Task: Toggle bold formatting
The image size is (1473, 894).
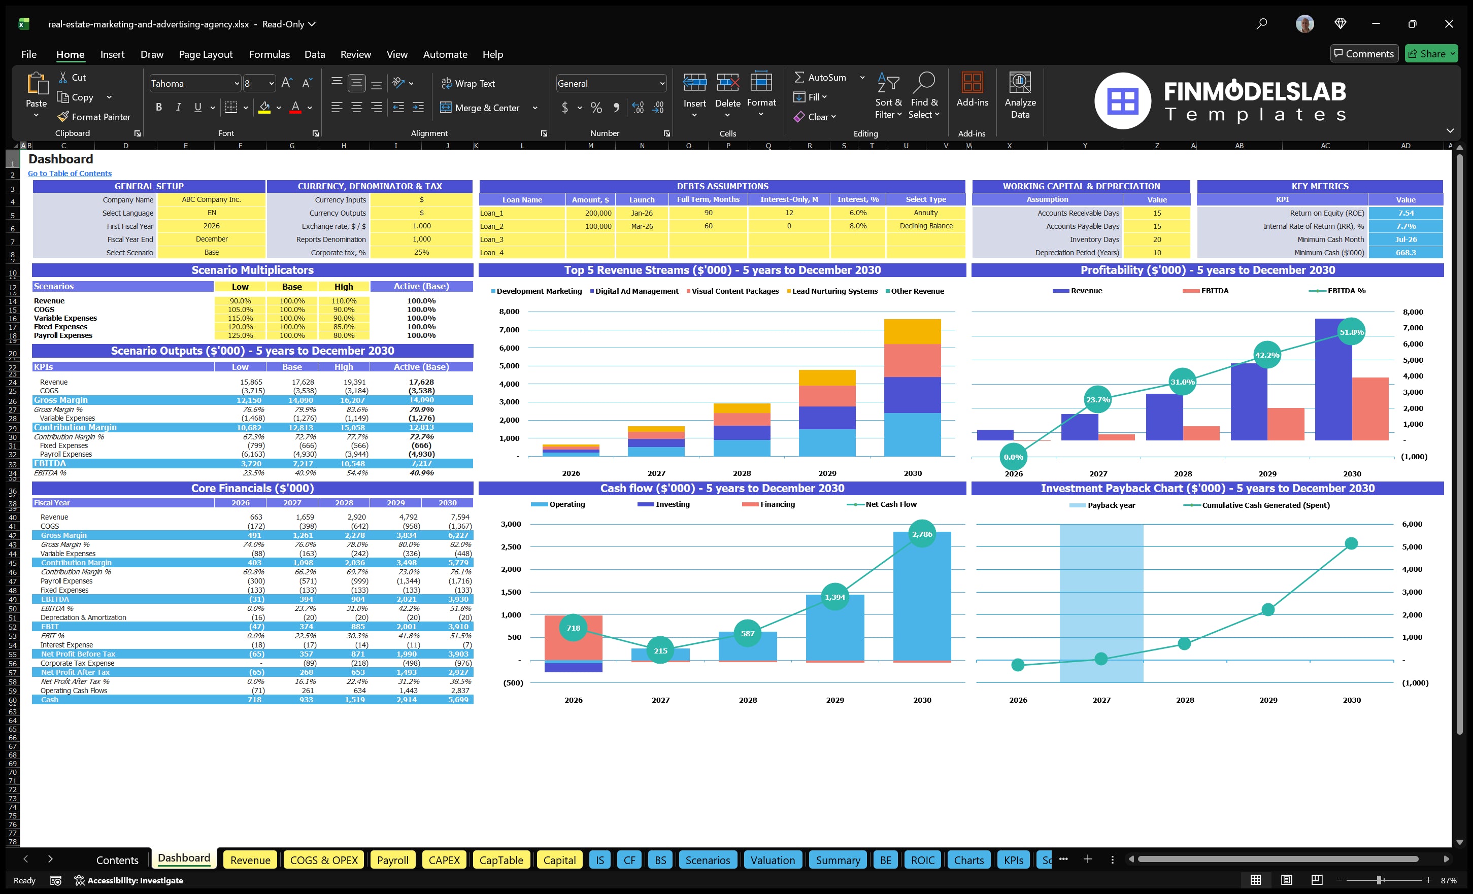Action: pyautogui.click(x=158, y=107)
